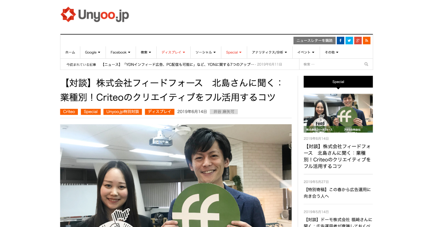The height and width of the screenshot is (227, 433).
Task: Open the ホーム menu item
Action: [x=70, y=52]
